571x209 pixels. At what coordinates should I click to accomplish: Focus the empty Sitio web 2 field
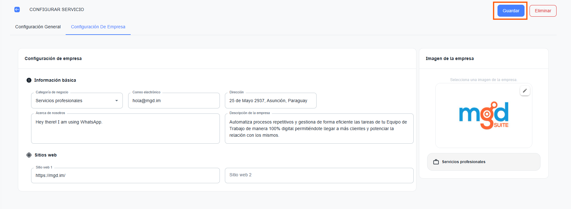(x=319, y=175)
